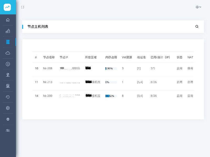Click the highlighted server list icon
Viewport: 210px width, 157px height.
click(8, 42)
